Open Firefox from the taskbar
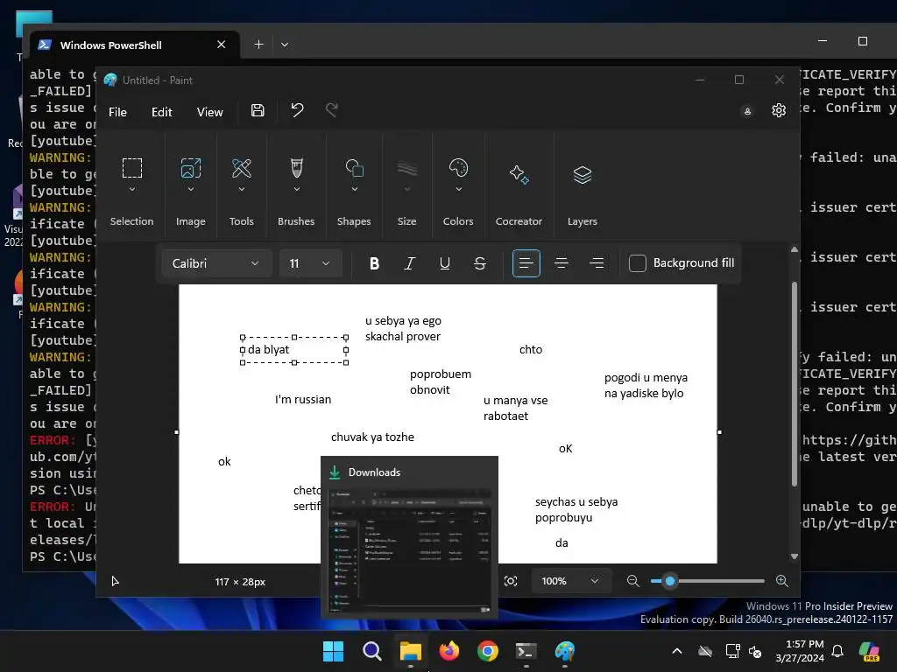The width and height of the screenshot is (897, 672). 449,651
